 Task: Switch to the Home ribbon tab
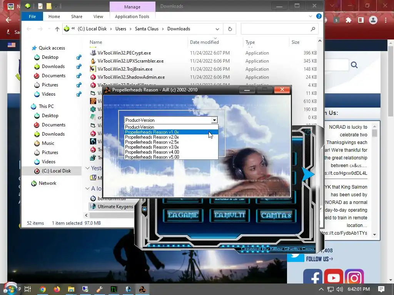tap(54, 17)
